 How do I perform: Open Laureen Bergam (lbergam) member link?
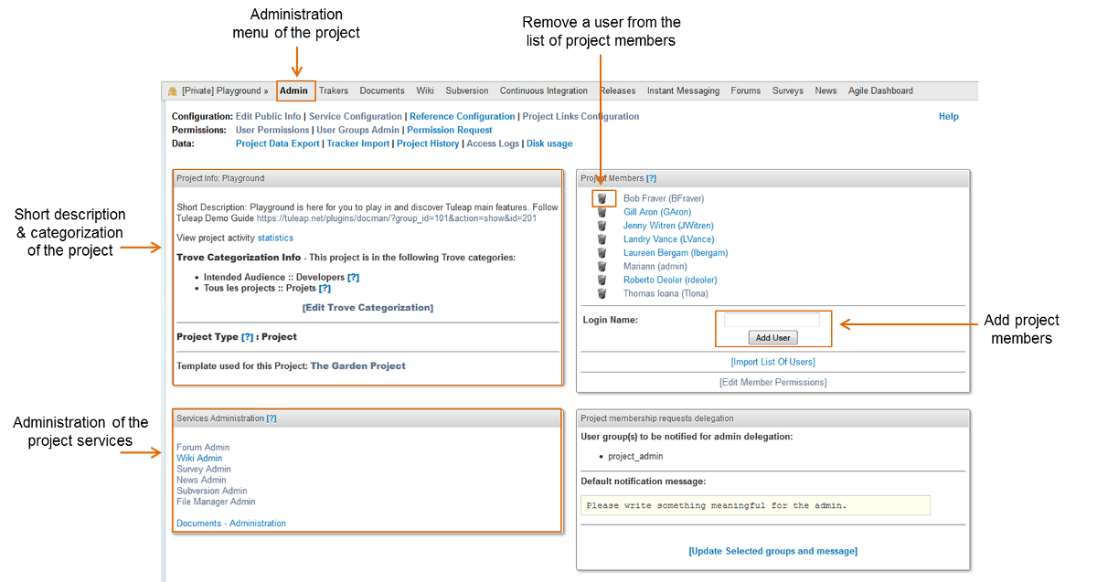[676, 253]
